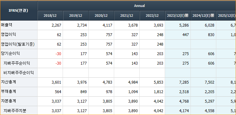The image size is (236, 115).
Task: Click 2020/12 매출액 value 4,117
Action: pyautogui.click(x=107, y=25)
